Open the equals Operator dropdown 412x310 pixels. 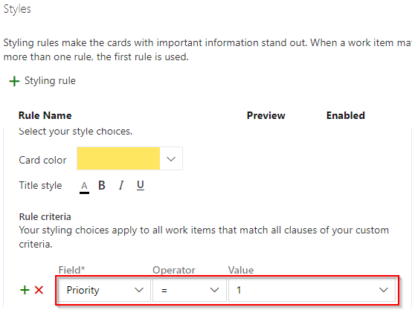tap(190, 290)
